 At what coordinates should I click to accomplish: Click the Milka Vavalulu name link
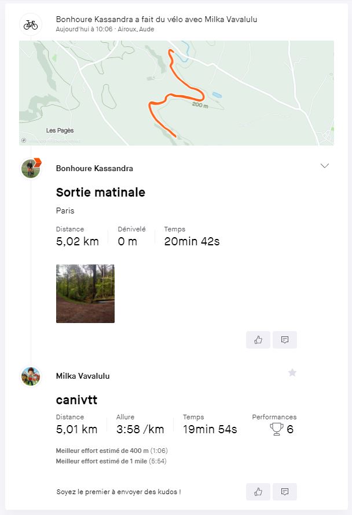coord(83,376)
